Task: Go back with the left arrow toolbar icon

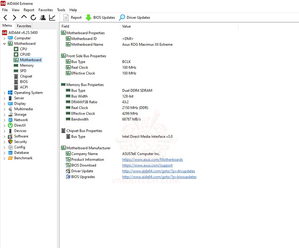Action: point(5,18)
